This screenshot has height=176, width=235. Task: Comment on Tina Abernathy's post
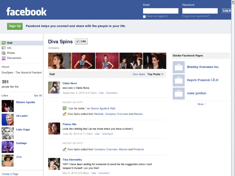coord(104,173)
